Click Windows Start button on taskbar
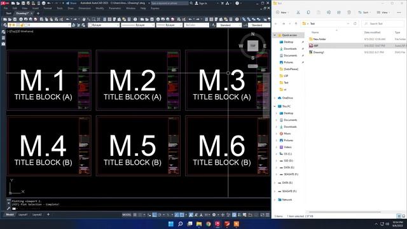Viewport: 407px width, 229px height. 171,224
